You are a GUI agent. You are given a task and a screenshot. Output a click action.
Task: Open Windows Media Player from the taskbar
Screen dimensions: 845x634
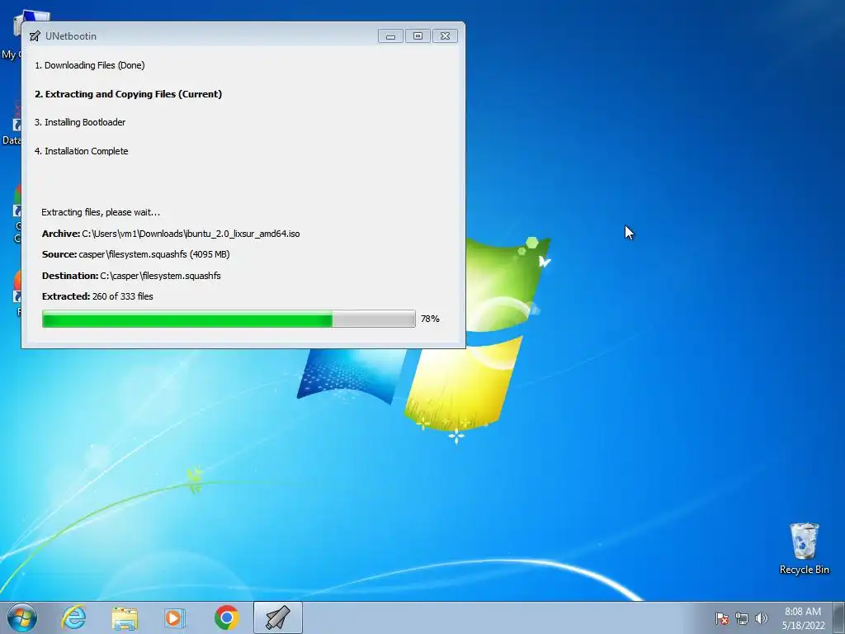(175, 617)
